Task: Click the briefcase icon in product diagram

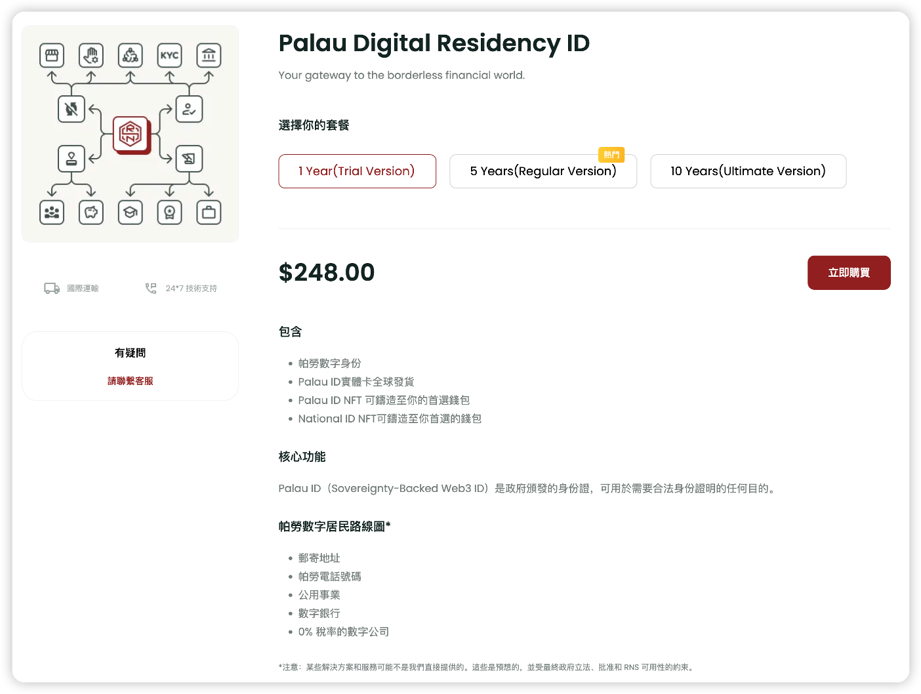Action: coord(209,213)
